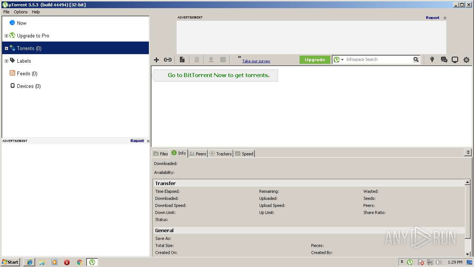Click the Create New Torrent file icon
This screenshot has width=474, height=267.
pyautogui.click(x=182, y=60)
